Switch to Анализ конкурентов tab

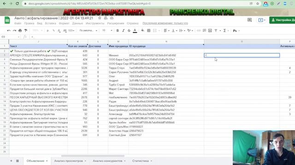click(109, 161)
